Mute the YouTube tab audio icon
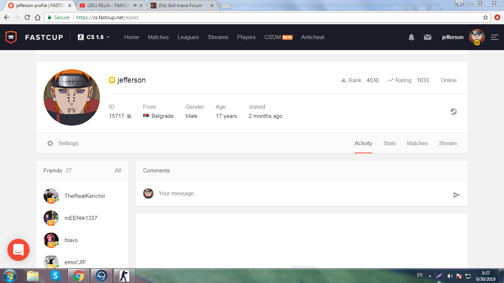This screenshot has width=504, height=283. point(135,6)
